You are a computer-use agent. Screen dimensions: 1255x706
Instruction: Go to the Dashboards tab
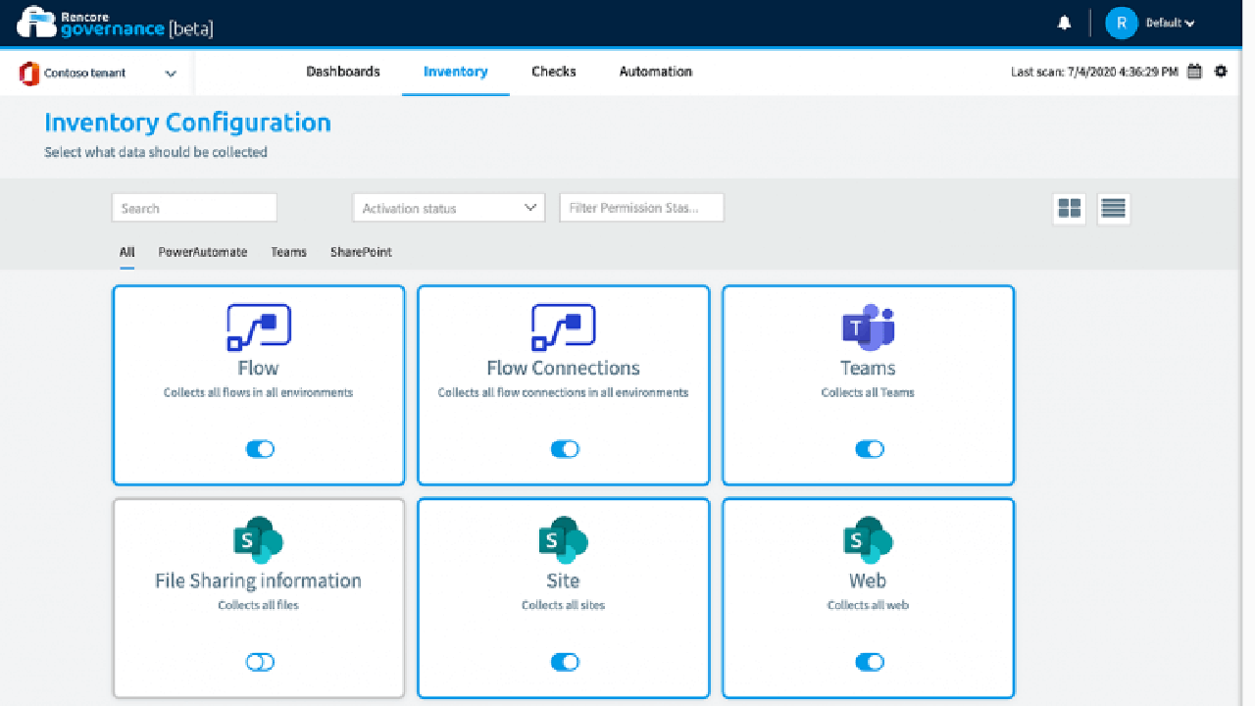point(343,72)
